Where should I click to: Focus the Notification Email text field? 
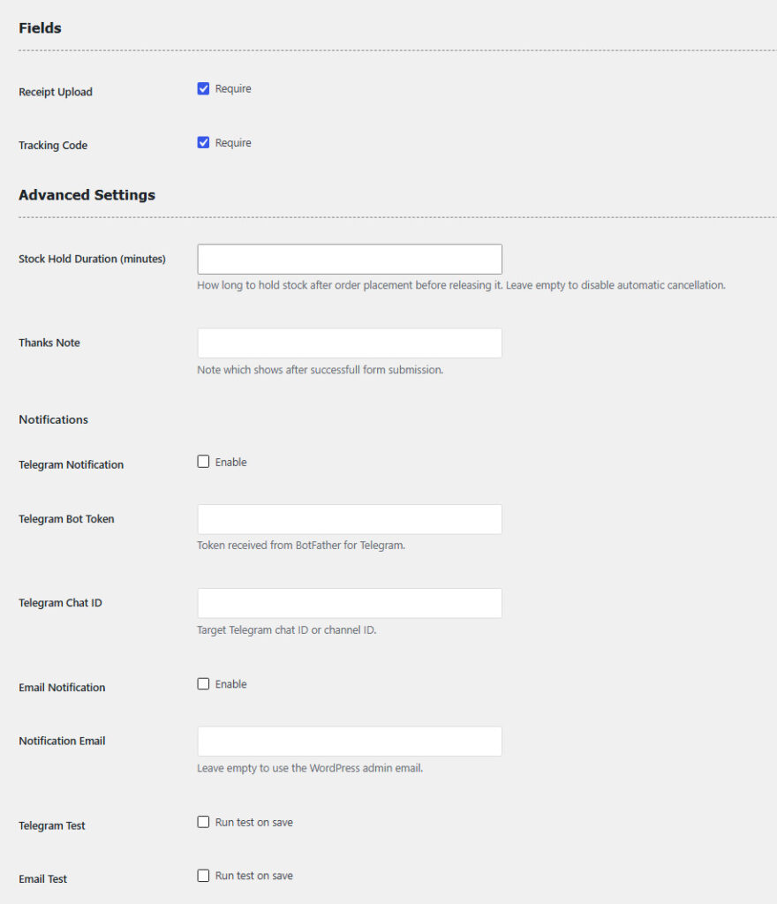pos(350,742)
